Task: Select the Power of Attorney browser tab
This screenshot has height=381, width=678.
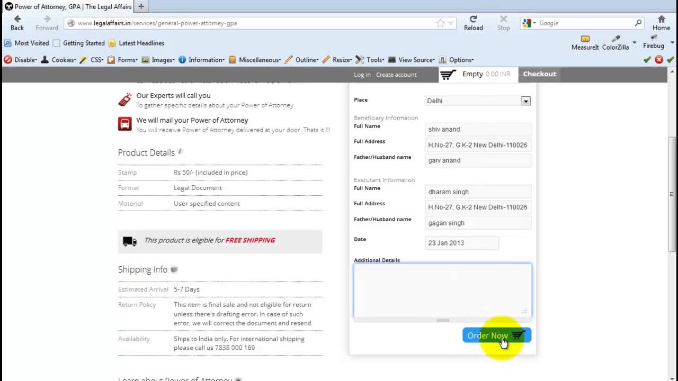Action: tap(68, 7)
